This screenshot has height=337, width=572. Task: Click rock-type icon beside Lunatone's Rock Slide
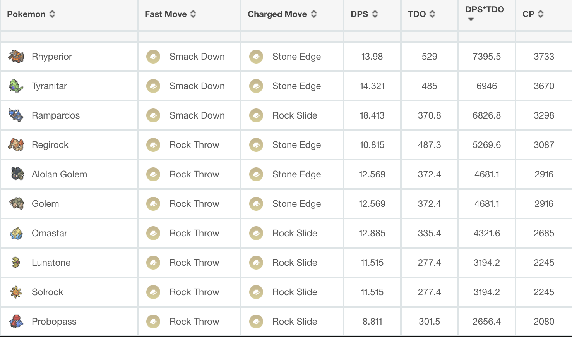tap(256, 263)
